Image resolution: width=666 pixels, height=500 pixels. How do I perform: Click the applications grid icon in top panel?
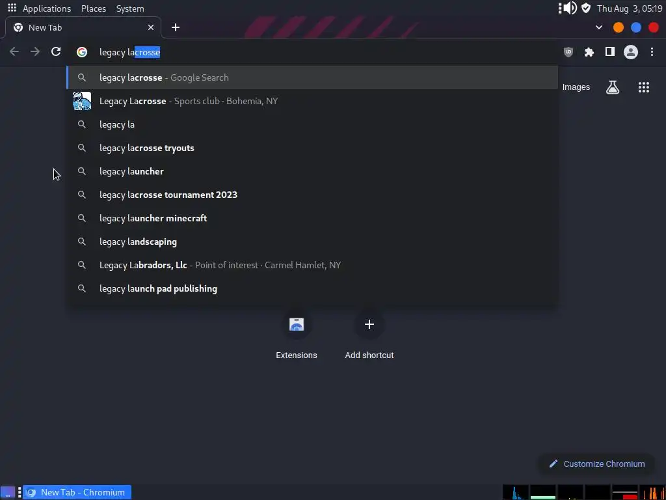12,8
